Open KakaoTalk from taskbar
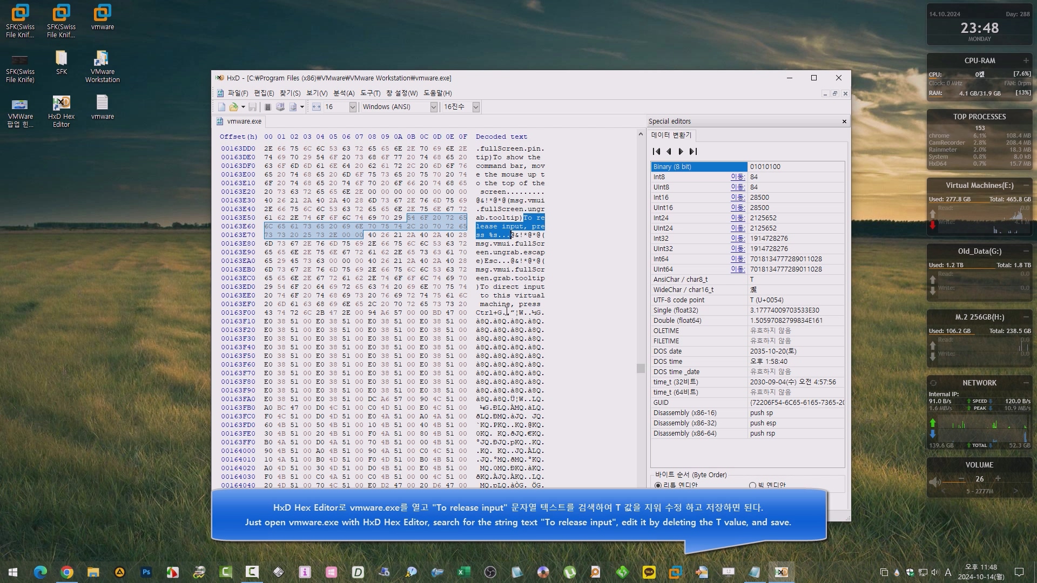This screenshot has width=1037, height=583. [649, 572]
